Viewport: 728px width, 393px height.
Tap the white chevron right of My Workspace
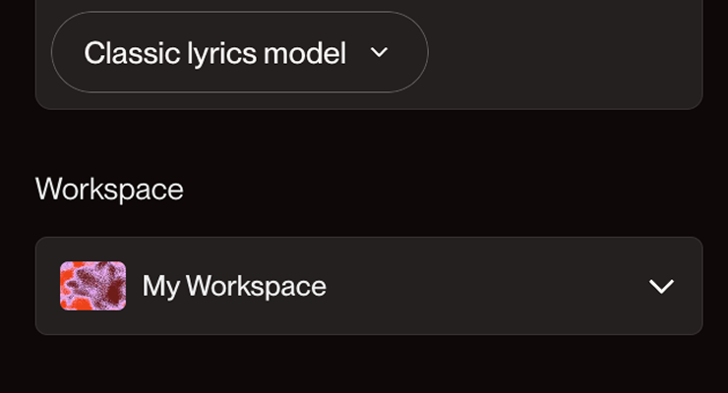point(661,287)
